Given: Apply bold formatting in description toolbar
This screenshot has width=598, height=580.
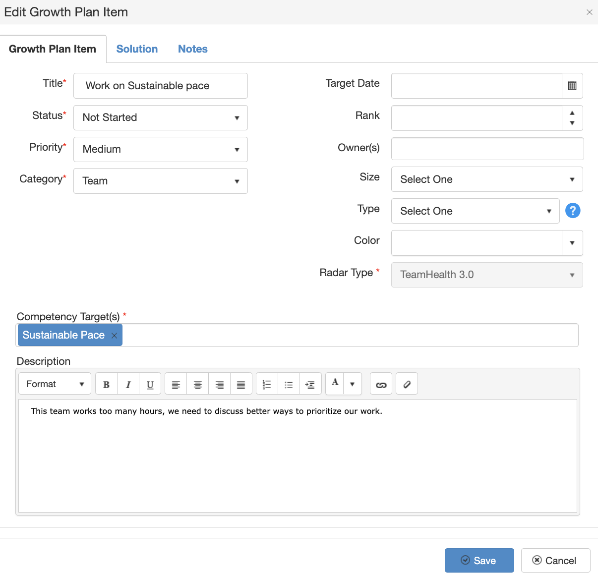Looking at the screenshot, I should point(106,384).
